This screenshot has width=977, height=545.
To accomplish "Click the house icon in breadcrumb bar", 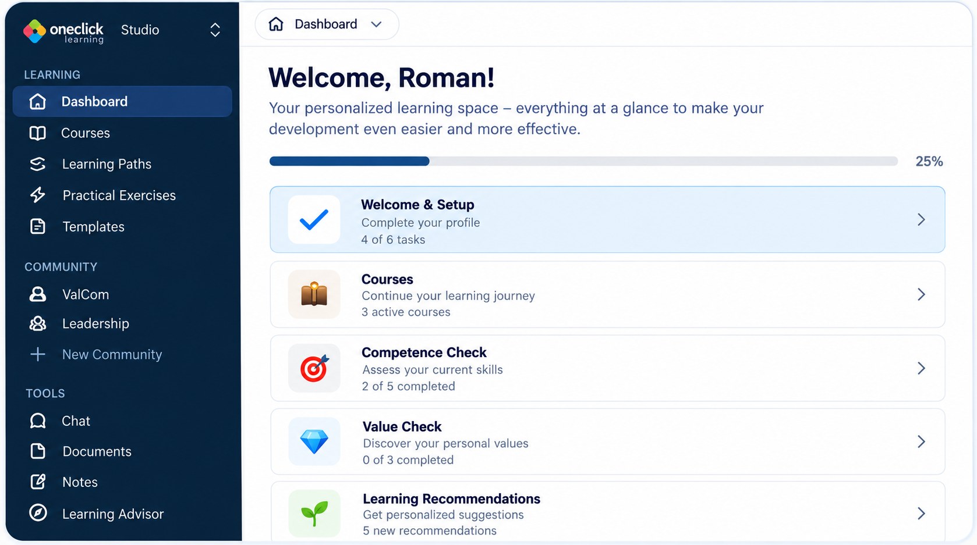I will click(276, 24).
